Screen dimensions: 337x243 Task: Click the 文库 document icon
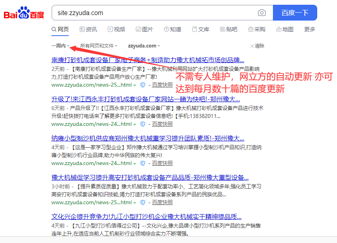coord(195,29)
